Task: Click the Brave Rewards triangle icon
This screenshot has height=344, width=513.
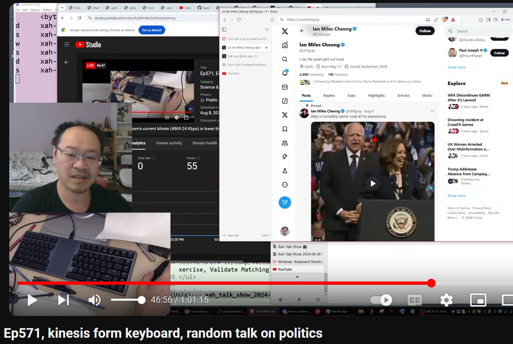Action: pos(453,20)
